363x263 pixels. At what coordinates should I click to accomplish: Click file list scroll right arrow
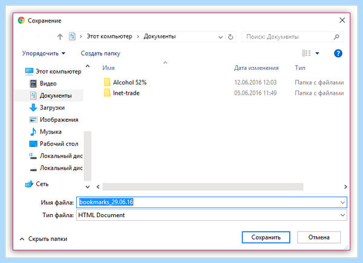point(345,187)
